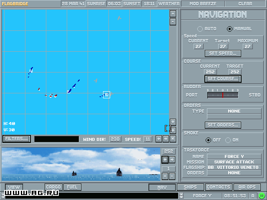
Task: Select the red ship right of the diamond marker
Action: coord(55,96)
